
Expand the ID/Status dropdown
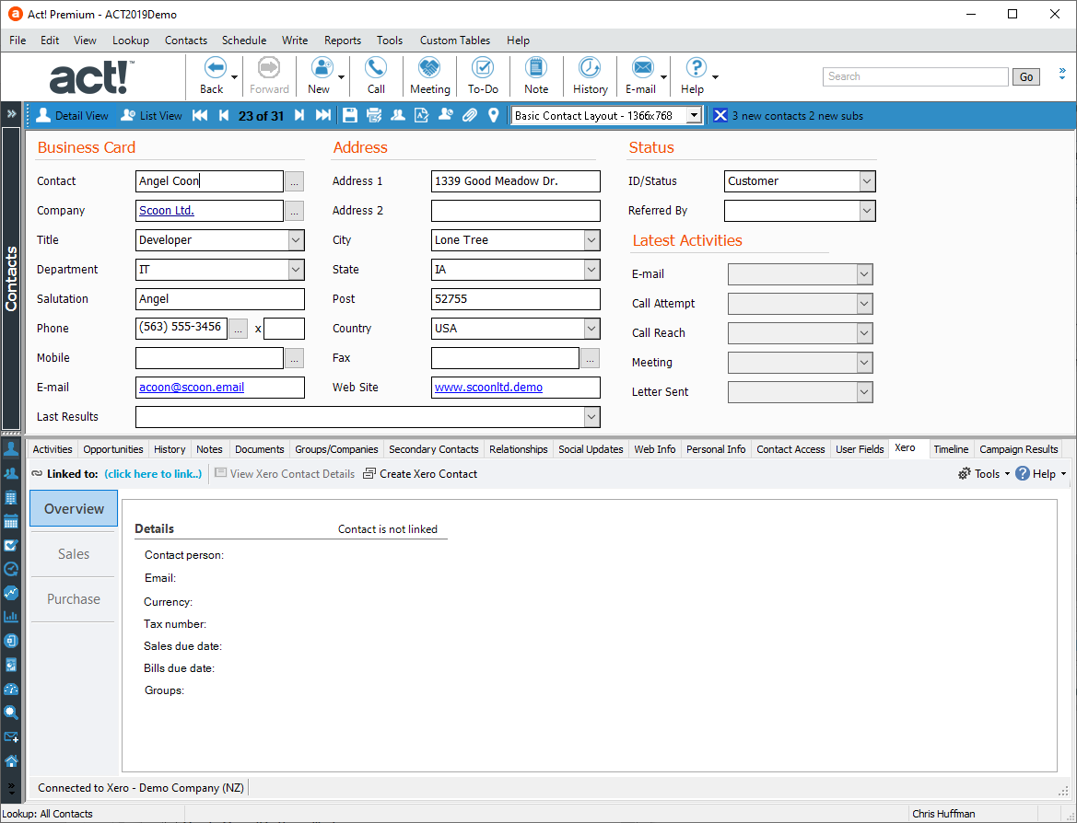point(866,181)
